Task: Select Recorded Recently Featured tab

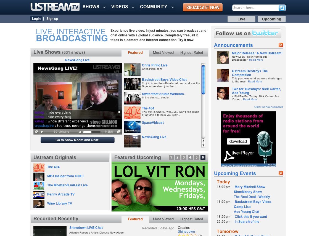Action: [x=135, y=219]
